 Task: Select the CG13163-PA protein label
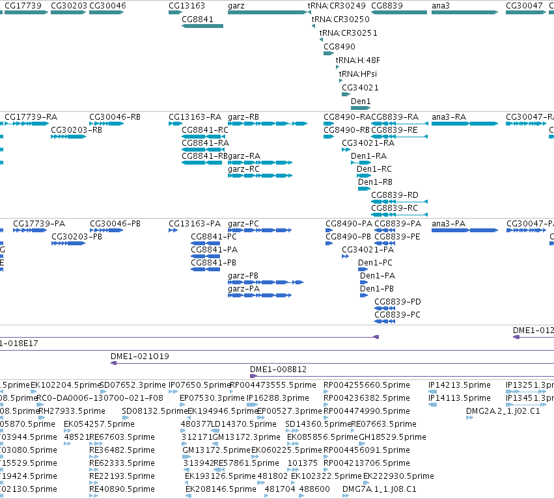click(x=195, y=224)
